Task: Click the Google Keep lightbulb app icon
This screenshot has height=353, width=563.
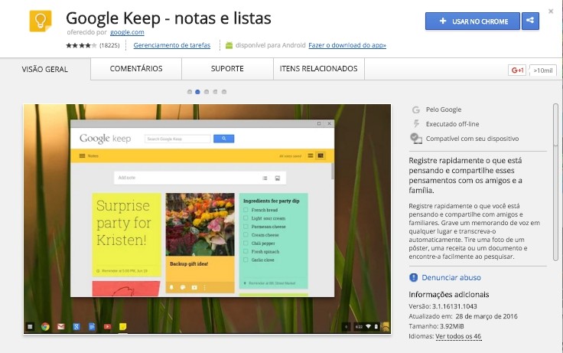Action: click(x=41, y=22)
